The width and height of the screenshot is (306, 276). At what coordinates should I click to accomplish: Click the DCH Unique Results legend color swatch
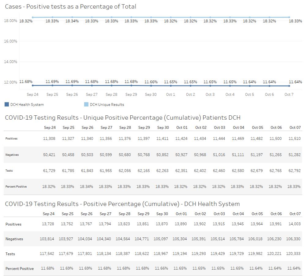(x=86, y=105)
